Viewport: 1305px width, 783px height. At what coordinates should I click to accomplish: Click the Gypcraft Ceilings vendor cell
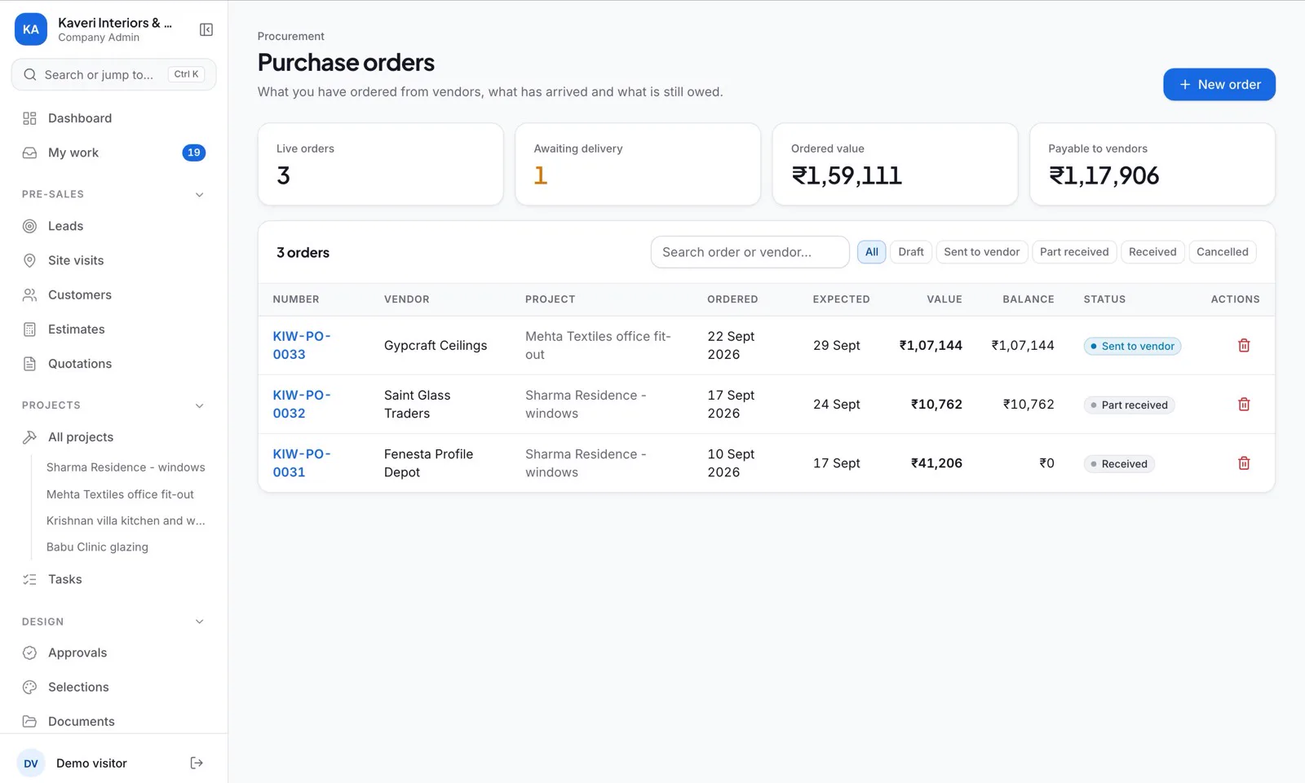[x=436, y=345]
